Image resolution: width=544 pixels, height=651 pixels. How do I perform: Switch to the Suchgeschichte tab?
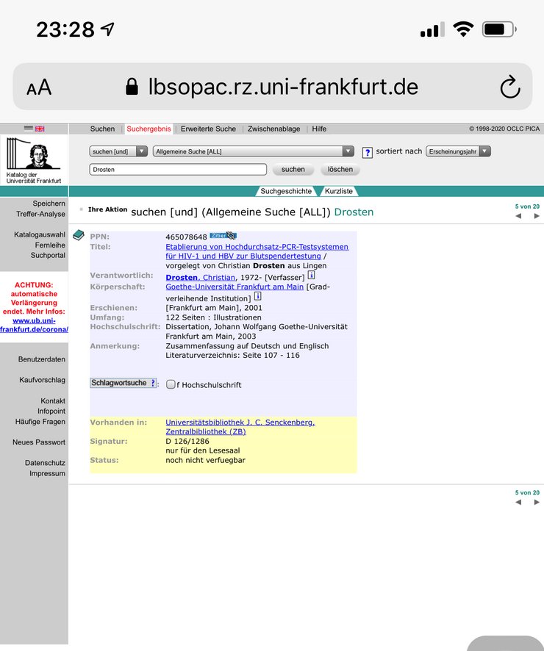[286, 191]
